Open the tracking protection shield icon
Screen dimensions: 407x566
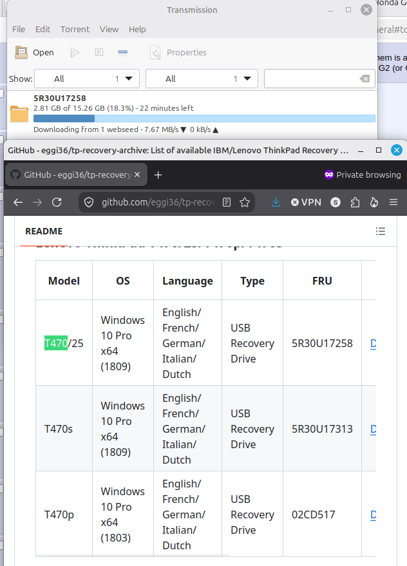pyautogui.click(x=89, y=202)
